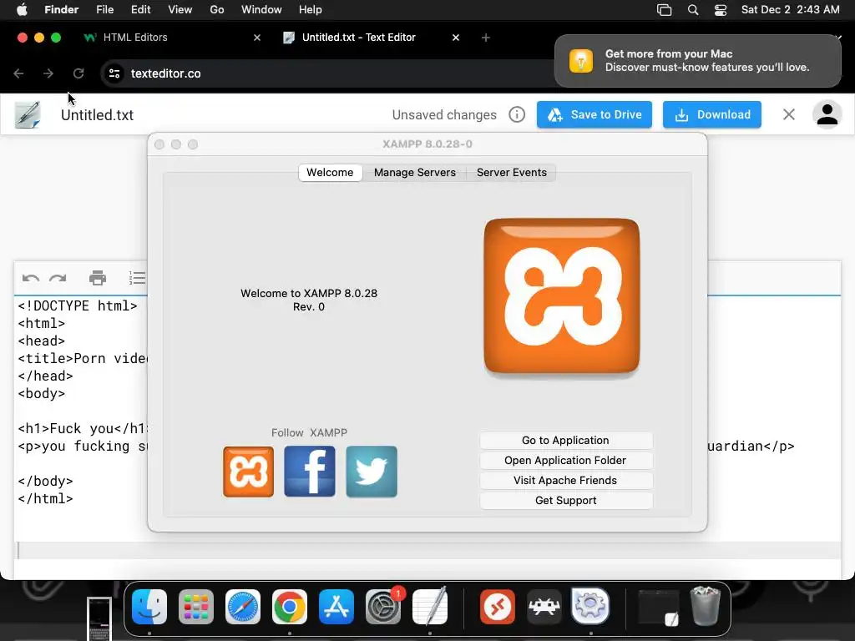Open TextEdit from the Dock
855x641 pixels.
tap(430, 607)
